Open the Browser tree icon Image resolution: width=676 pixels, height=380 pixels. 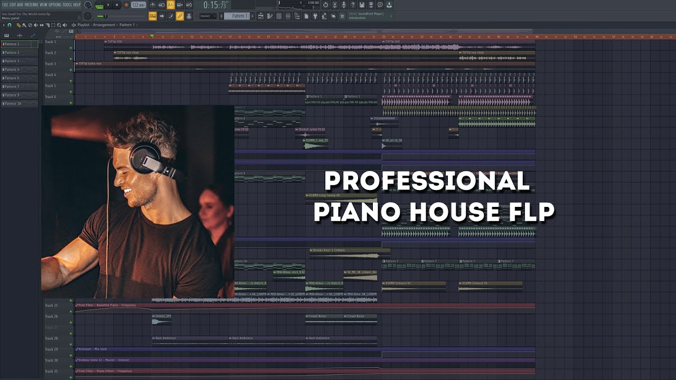click(297, 16)
